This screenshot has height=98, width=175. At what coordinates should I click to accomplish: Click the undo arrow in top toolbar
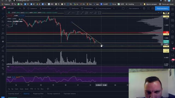pos(114,8)
